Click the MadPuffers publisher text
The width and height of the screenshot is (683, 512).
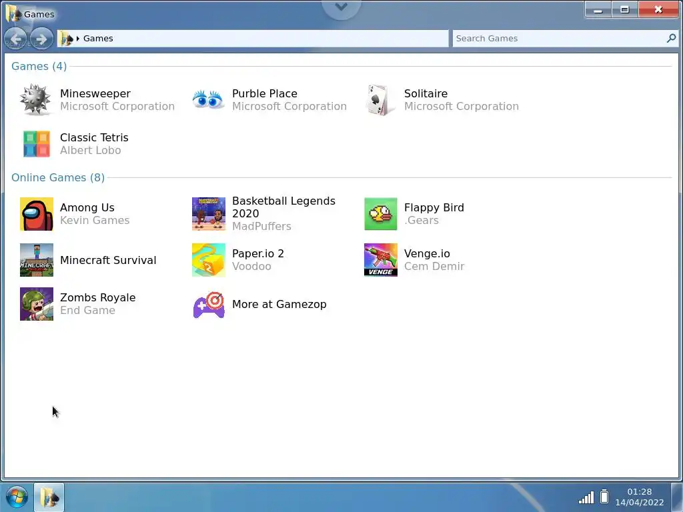[261, 227]
